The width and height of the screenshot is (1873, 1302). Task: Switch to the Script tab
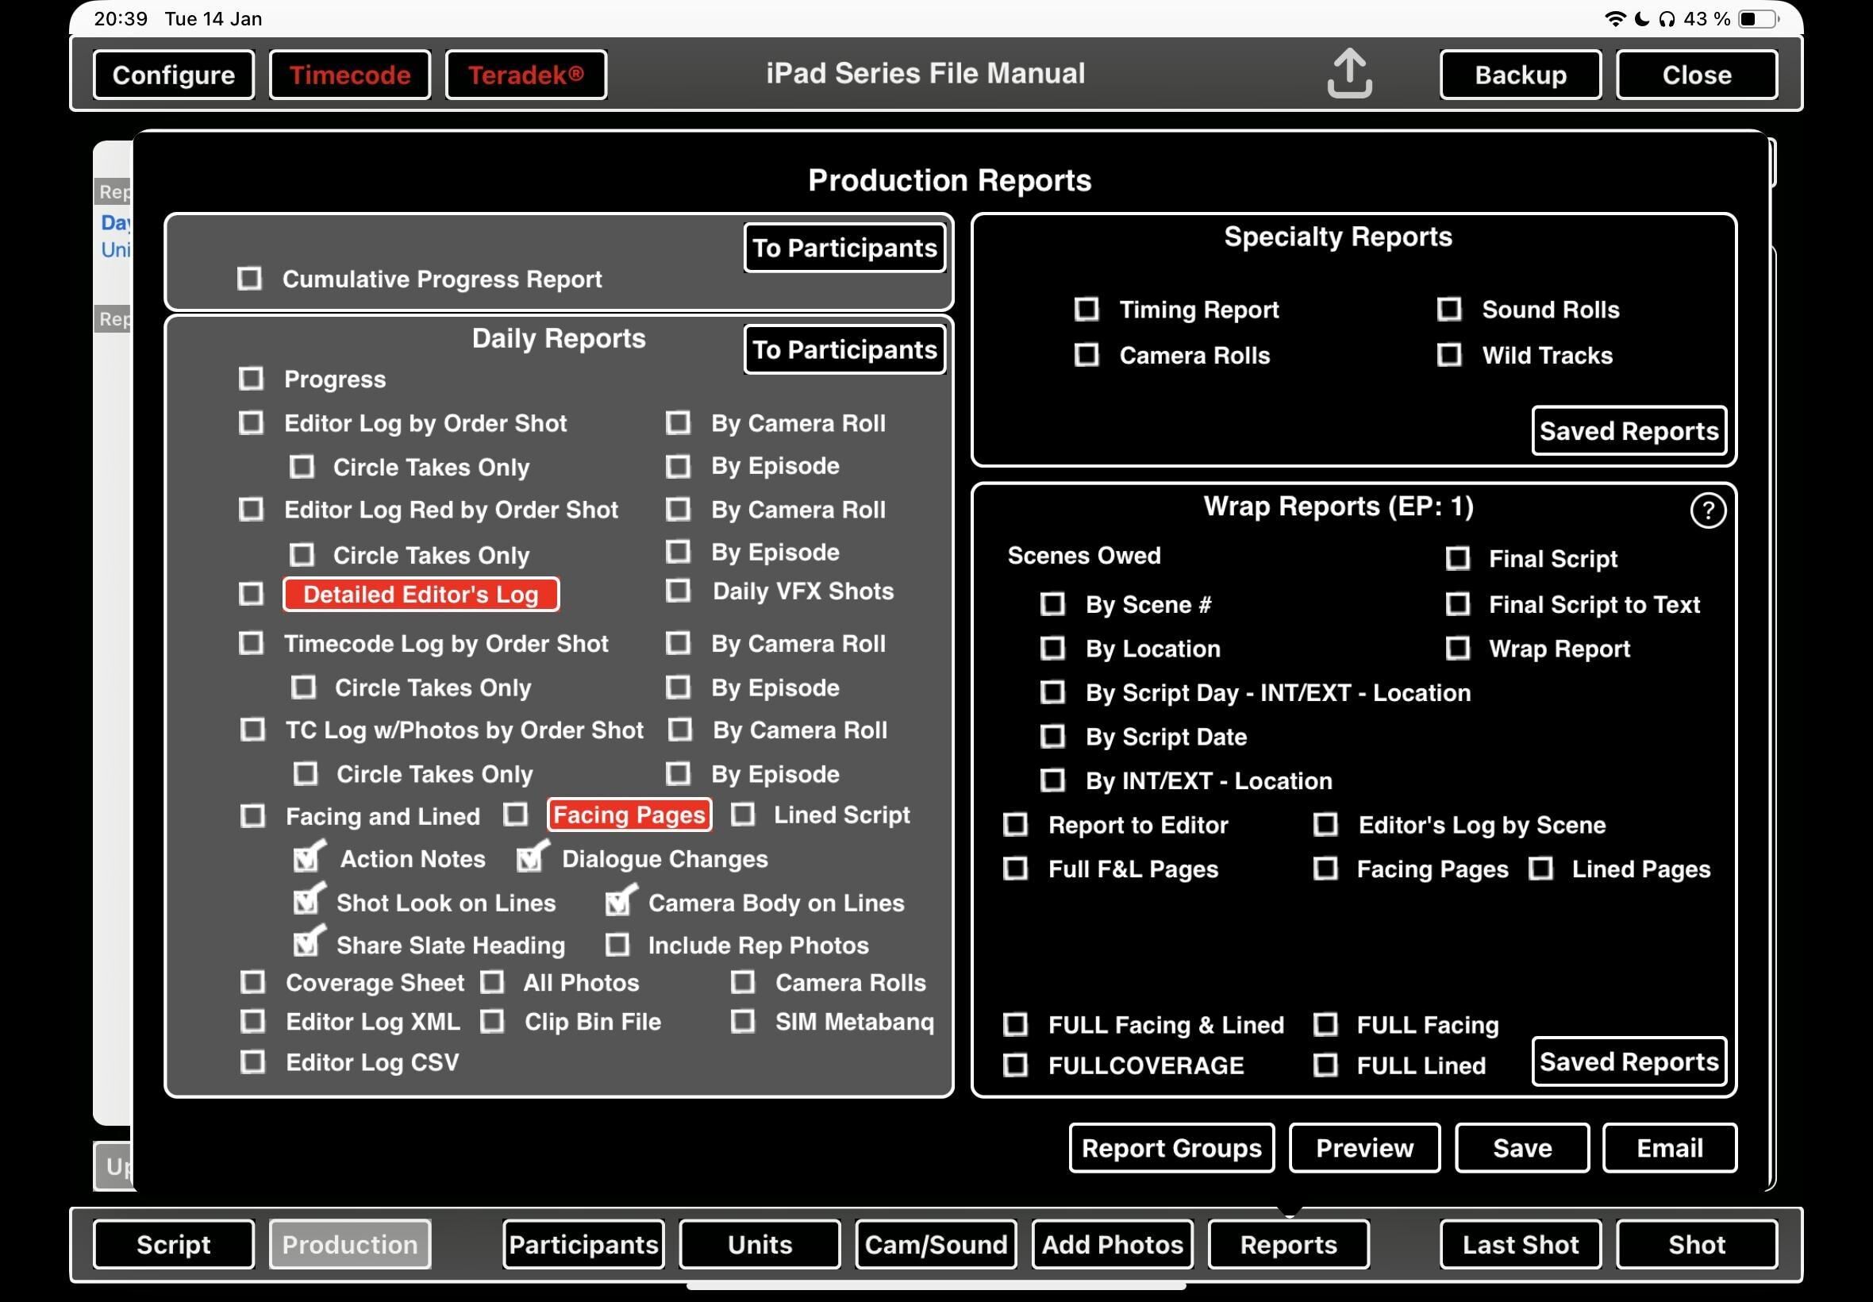[x=174, y=1244]
